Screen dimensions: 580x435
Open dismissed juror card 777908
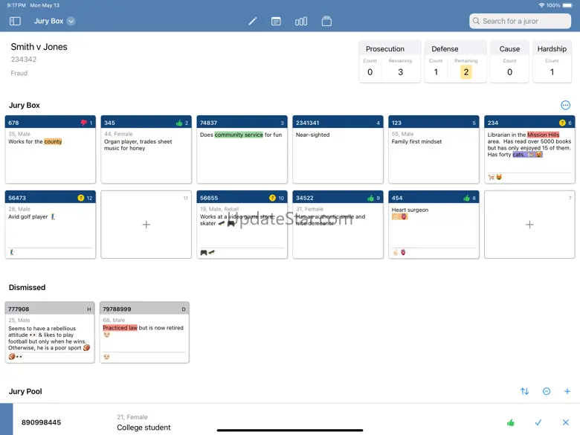(x=50, y=332)
